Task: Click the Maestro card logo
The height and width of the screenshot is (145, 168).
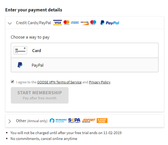Action: [x=93, y=23]
